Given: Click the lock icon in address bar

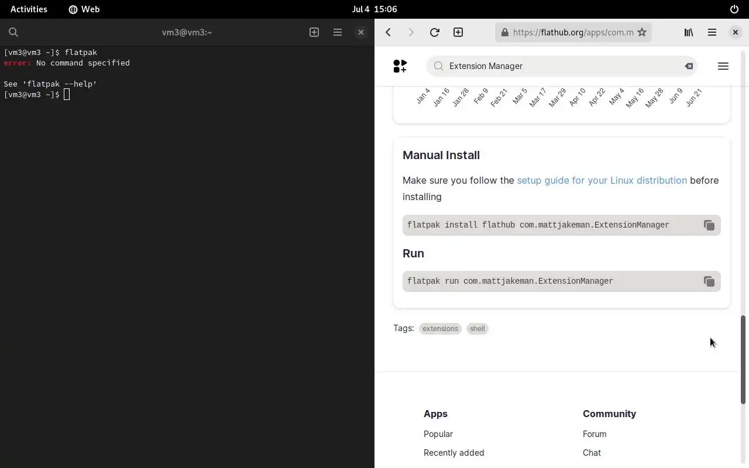Looking at the screenshot, I should [x=505, y=32].
